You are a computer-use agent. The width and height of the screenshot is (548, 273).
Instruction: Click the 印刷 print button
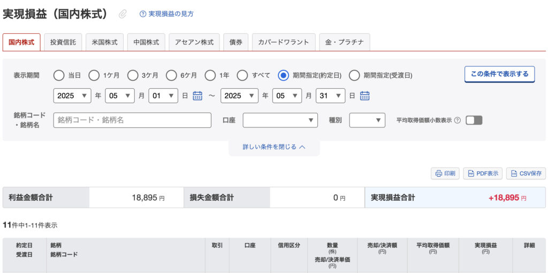pos(445,173)
